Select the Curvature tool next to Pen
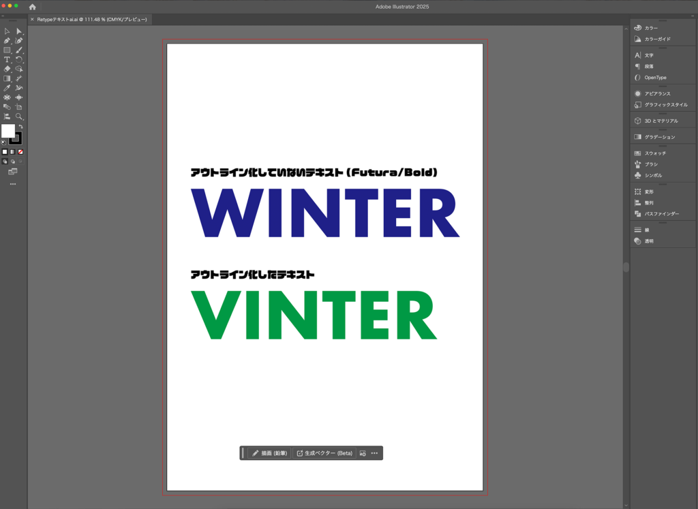The image size is (698, 509). point(18,40)
